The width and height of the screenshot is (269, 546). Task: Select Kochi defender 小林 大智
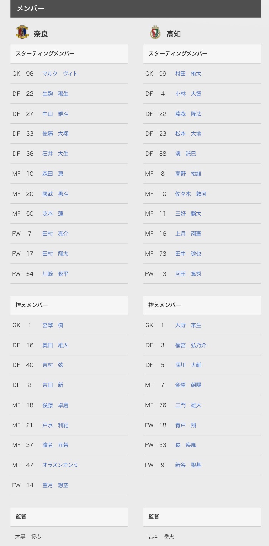click(x=188, y=94)
